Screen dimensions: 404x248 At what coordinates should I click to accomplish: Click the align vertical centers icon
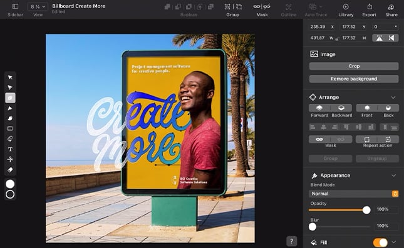[358, 127]
